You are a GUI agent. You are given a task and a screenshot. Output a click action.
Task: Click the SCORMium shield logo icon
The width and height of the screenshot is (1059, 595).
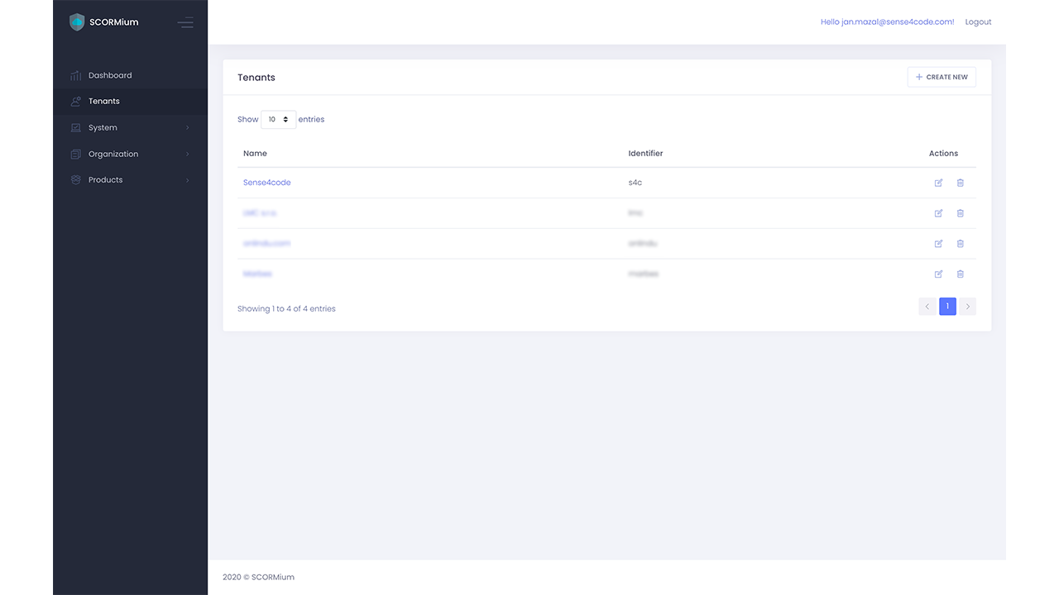[77, 22]
